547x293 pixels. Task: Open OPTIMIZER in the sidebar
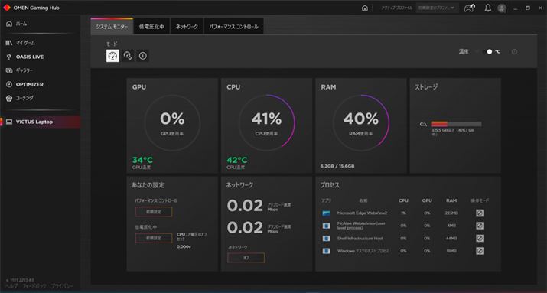point(24,84)
